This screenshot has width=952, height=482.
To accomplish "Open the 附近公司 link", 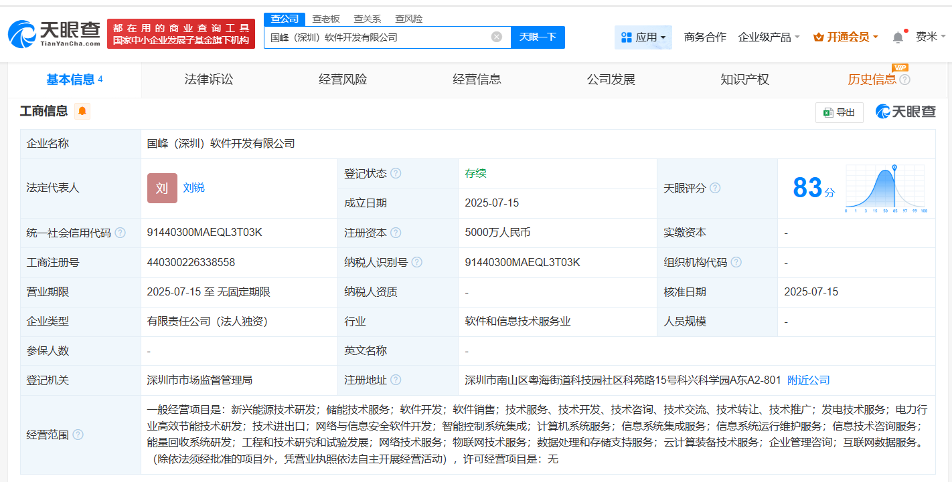I will 808,380.
